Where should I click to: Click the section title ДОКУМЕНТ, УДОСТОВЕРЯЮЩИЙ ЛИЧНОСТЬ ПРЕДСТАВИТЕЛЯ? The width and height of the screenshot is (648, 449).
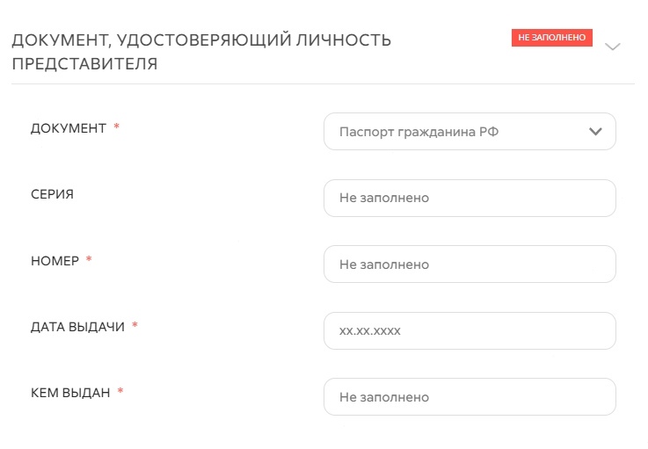(x=201, y=52)
